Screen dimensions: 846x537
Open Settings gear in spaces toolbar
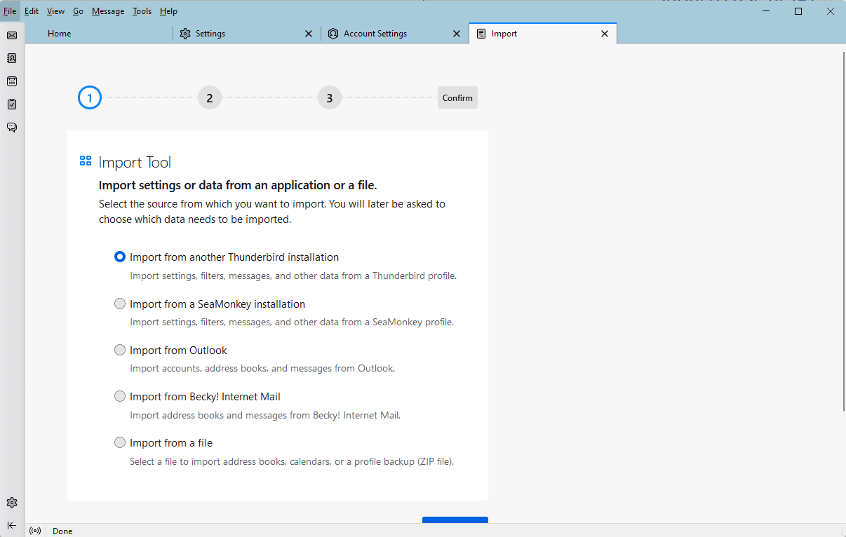click(x=12, y=503)
